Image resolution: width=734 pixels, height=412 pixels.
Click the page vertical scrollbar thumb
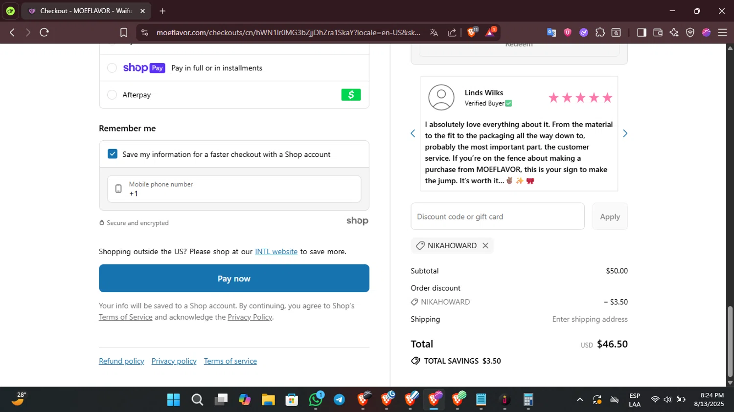click(730, 342)
